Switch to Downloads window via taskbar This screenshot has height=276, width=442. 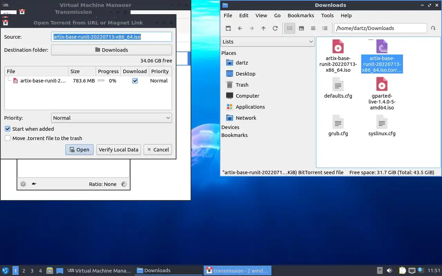(169, 270)
